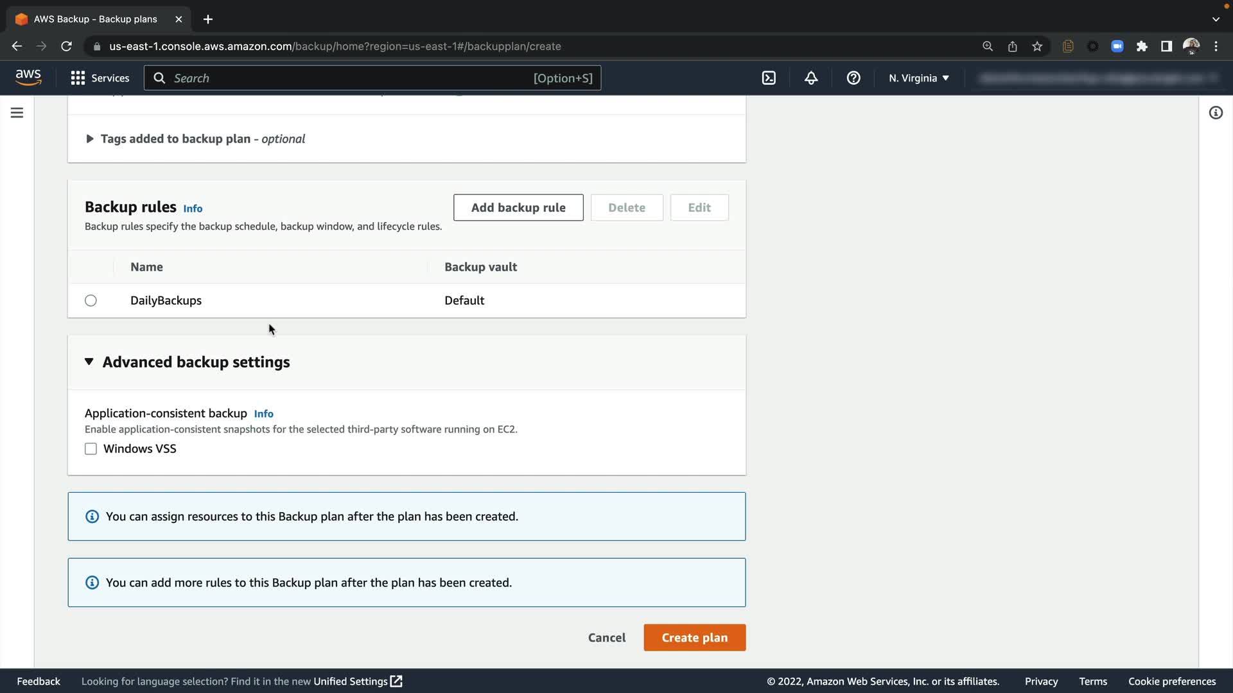Open Info link beside Backup rules
This screenshot has height=693, width=1233.
pyautogui.click(x=193, y=209)
